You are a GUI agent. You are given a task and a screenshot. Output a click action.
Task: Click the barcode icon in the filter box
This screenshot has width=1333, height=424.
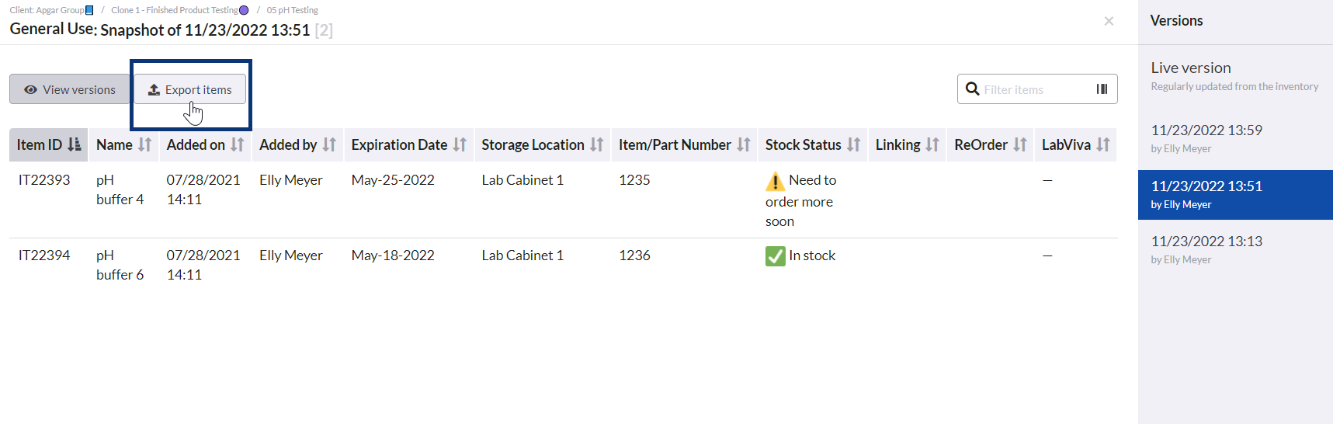(x=1102, y=89)
